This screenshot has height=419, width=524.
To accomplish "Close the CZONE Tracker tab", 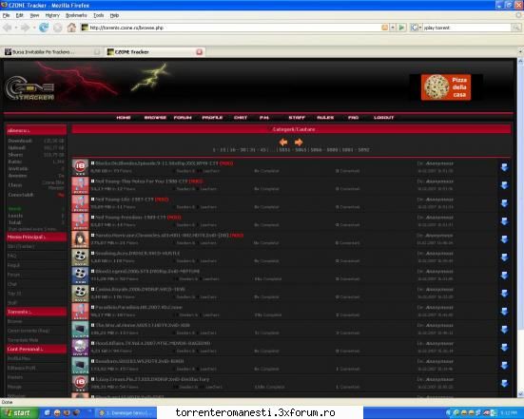I will click(x=199, y=51).
